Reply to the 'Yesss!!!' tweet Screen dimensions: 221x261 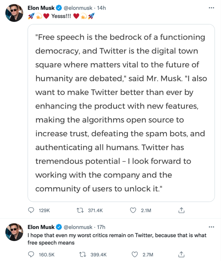coord(31,210)
